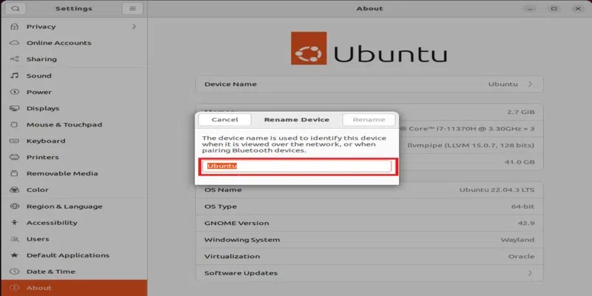This screenshot has height=296, width=592.
Task: Open Software Updates row chevron
Action: coord(530,272)
